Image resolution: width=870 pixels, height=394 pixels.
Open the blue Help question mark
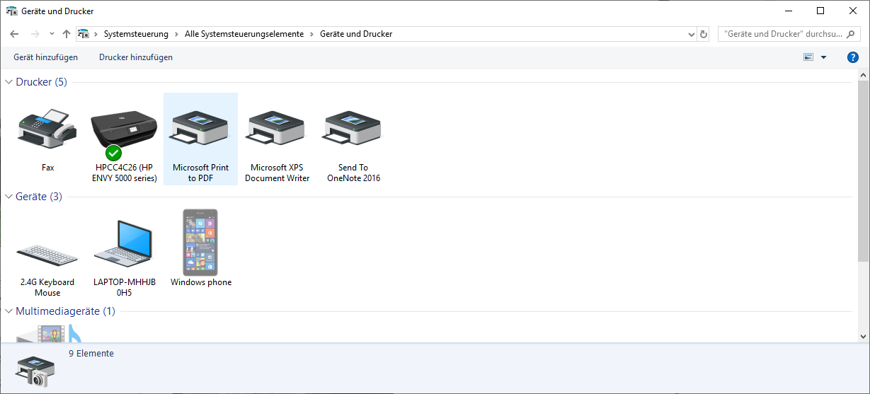click(853, 57)
